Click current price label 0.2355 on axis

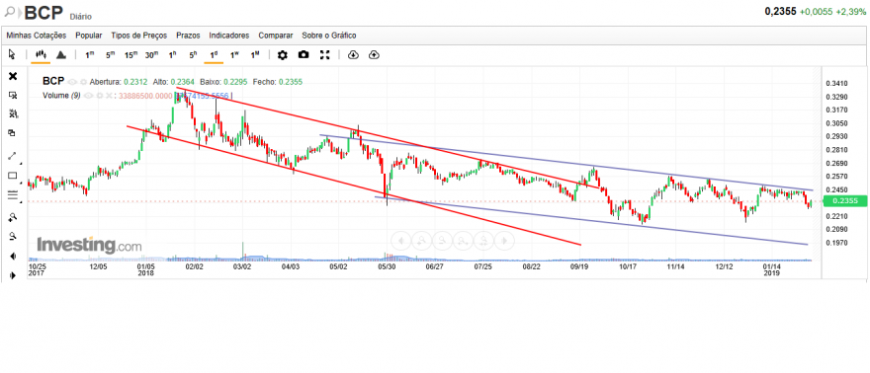coord(844,201)
